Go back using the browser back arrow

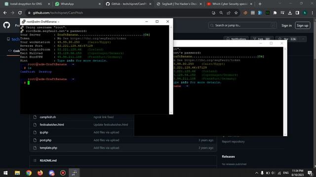5,13
